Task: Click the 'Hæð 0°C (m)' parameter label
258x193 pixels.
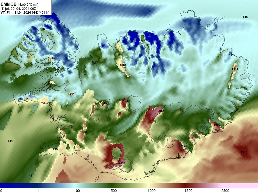Action: pyautogui.click(x=28, y=5)
